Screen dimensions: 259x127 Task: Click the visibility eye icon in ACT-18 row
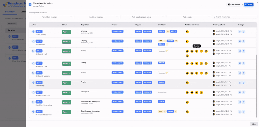click(x=187, y=102)
